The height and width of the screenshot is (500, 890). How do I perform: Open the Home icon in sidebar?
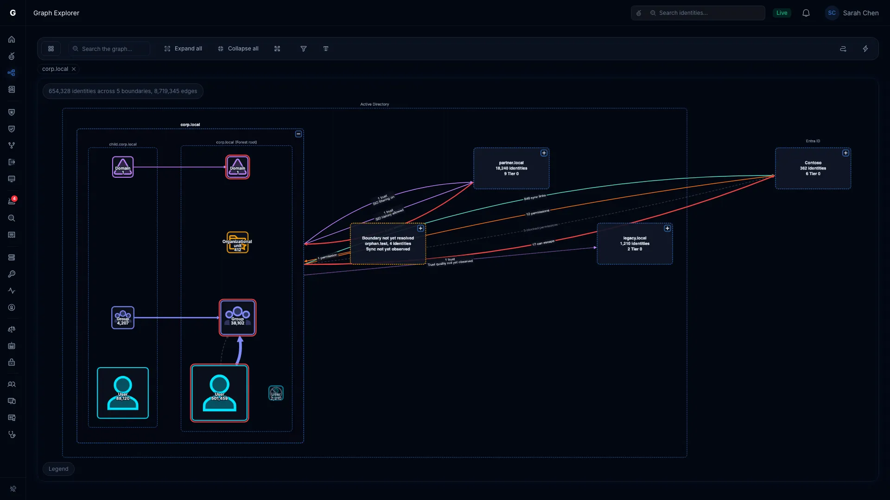coord(12,39)
